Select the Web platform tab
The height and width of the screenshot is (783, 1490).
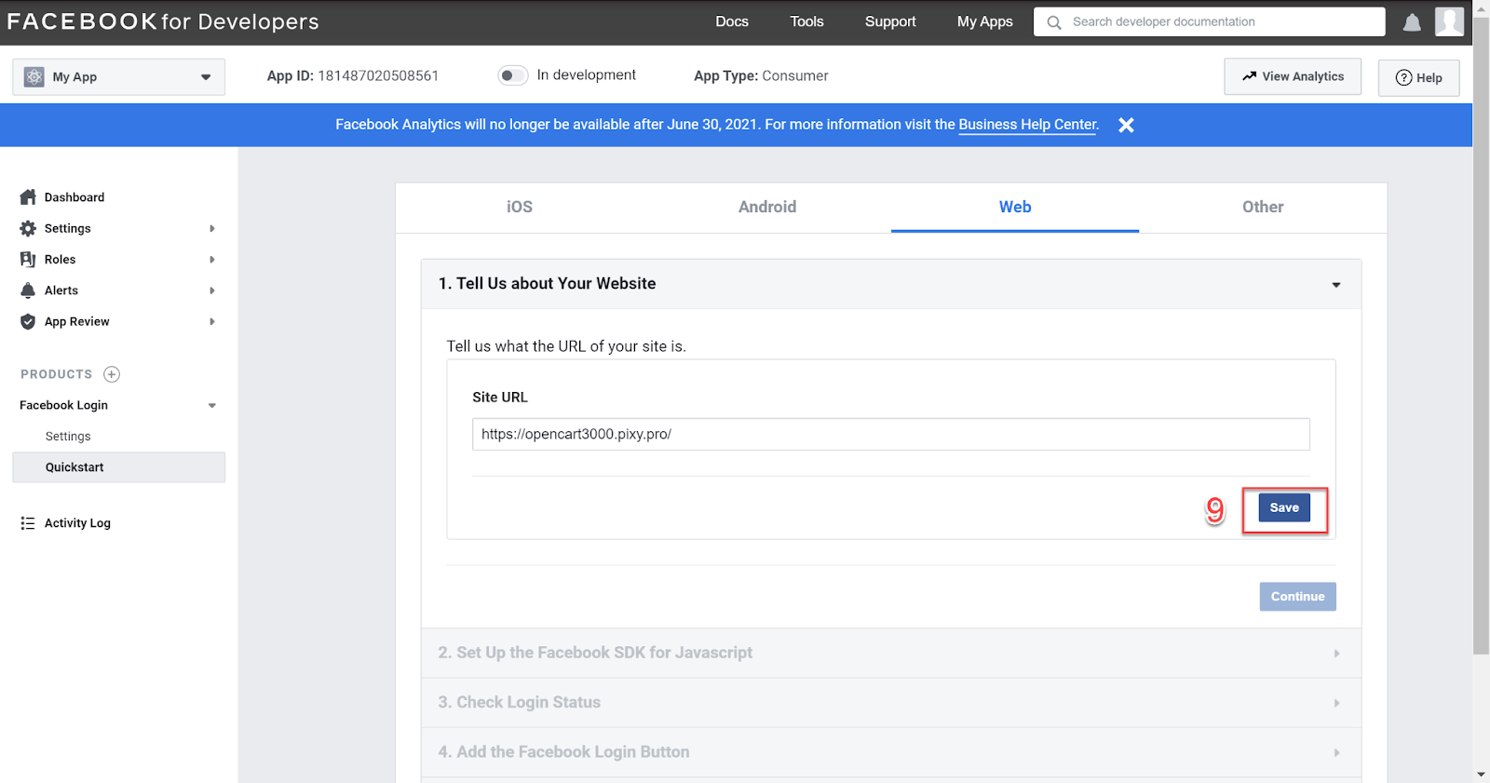click(x=1015, y=207)
